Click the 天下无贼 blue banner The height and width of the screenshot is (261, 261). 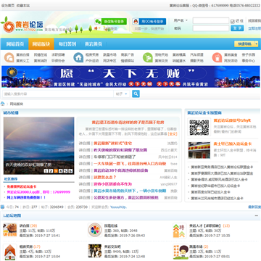point(130,76)
